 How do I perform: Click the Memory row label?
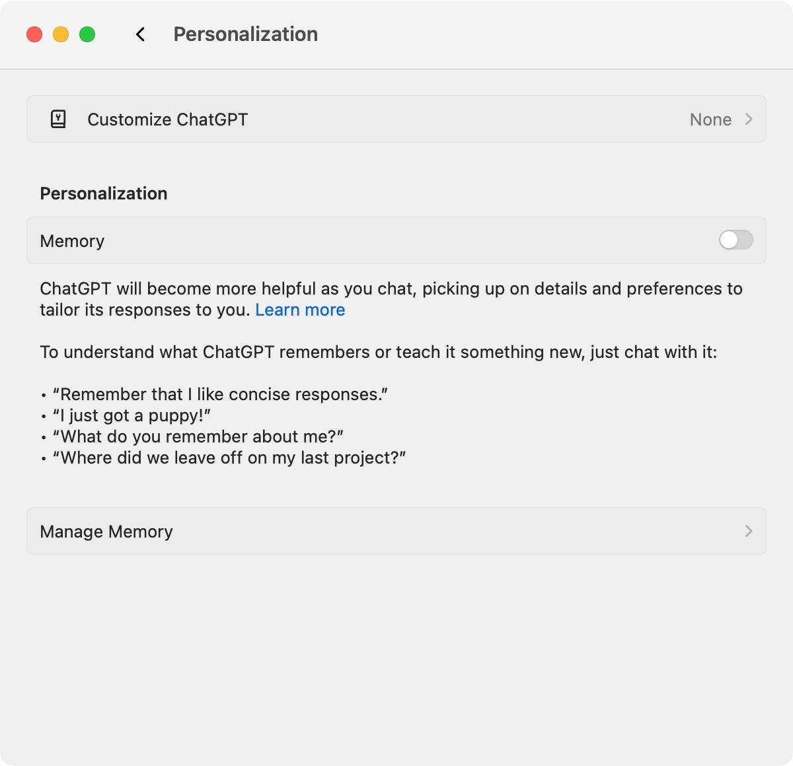coord(72,241)
